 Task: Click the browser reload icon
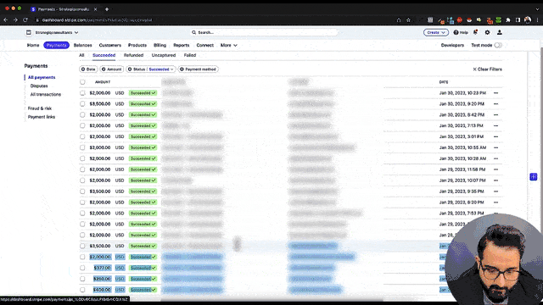point(25,20)
